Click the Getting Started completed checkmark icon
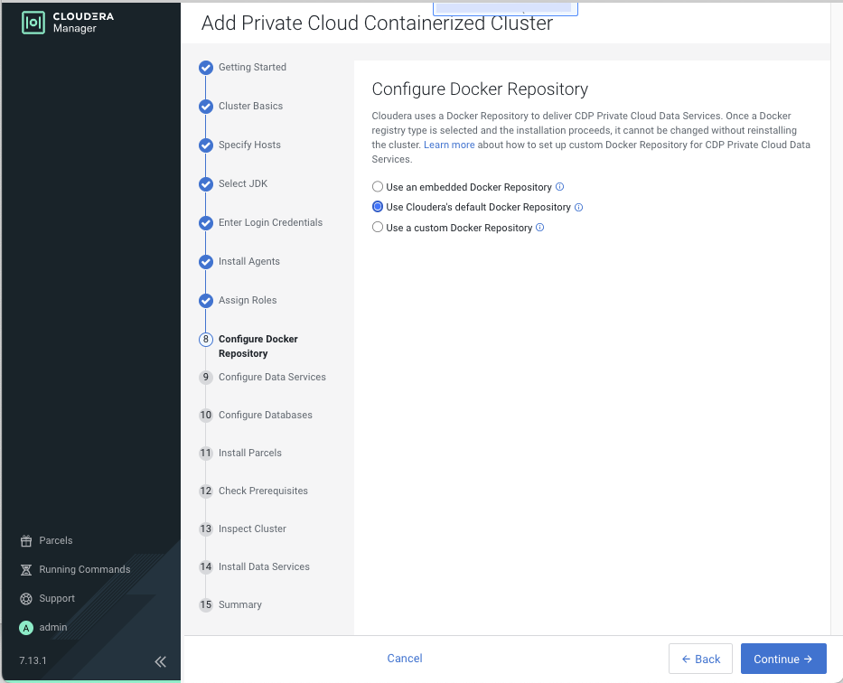 point(206,68)
